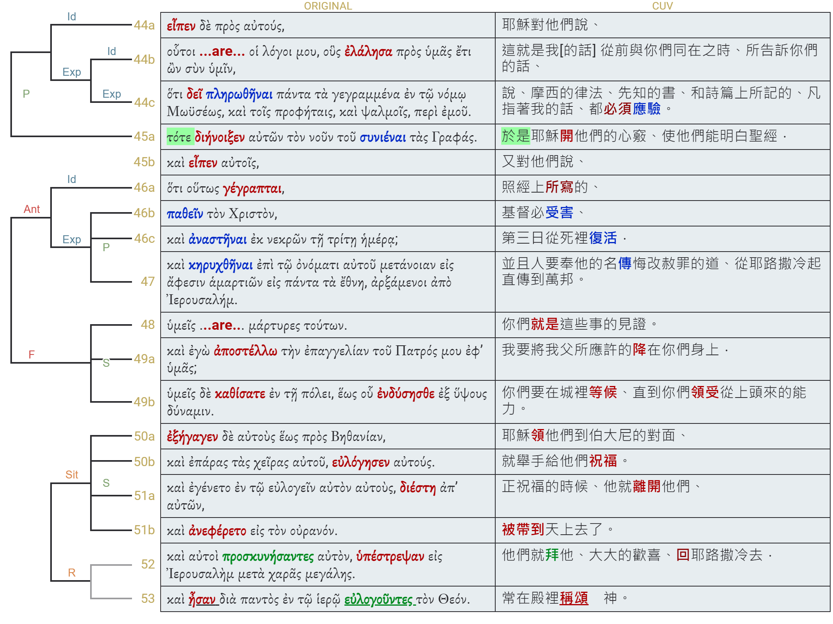Click the highlighted Greek word τότε
833x624 pixels.
179,137
